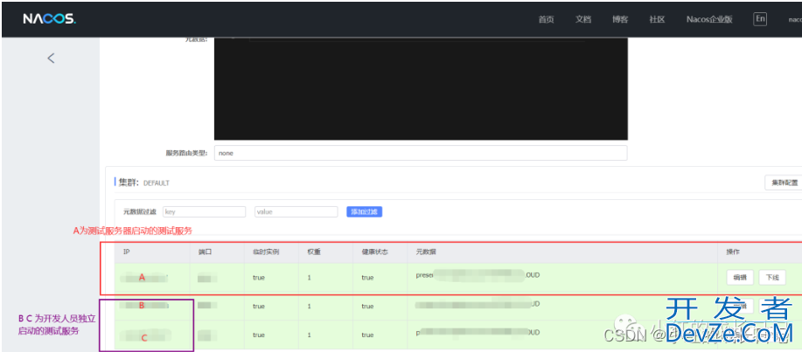Click the 权重 weight column header
The height and width of the screenshot is (352, 802).
click(313, 252)
